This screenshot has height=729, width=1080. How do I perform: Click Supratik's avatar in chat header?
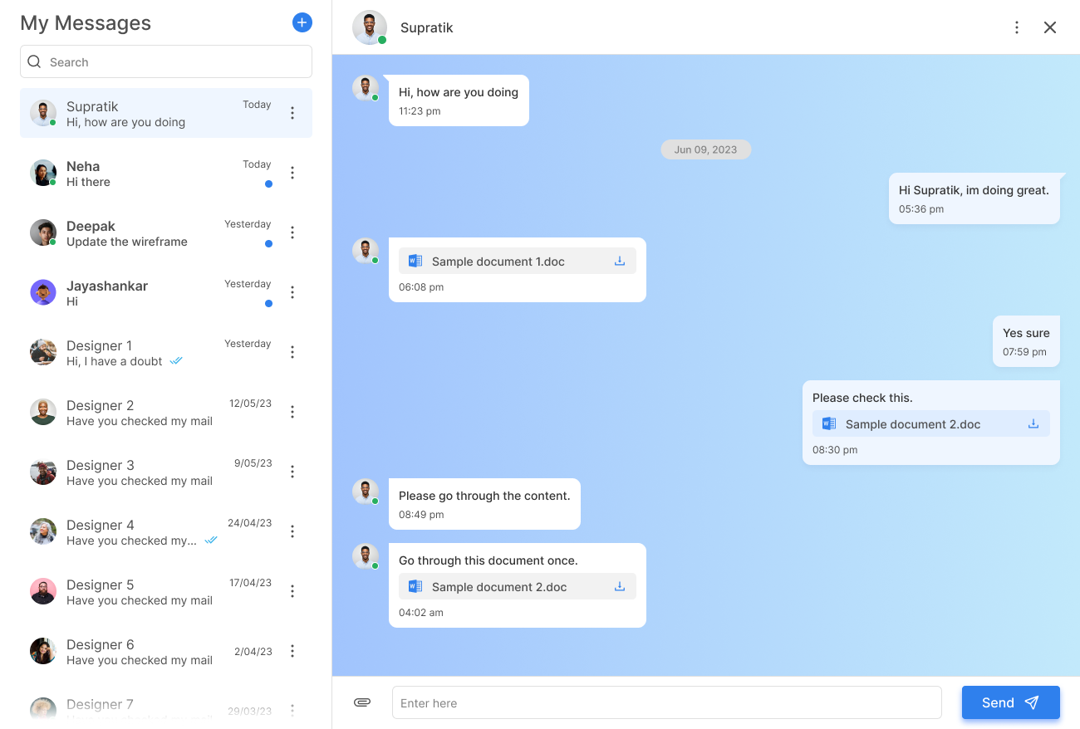(x=370, y=27)
